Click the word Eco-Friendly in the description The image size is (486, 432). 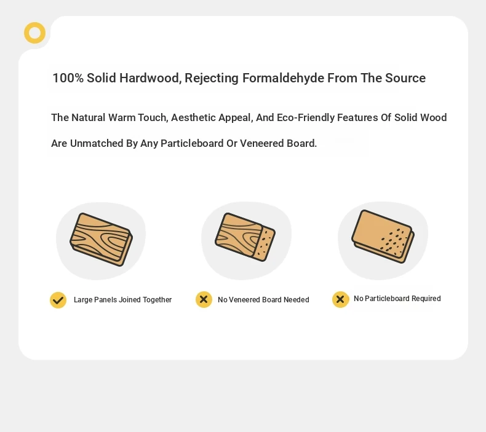pos(305,117)
